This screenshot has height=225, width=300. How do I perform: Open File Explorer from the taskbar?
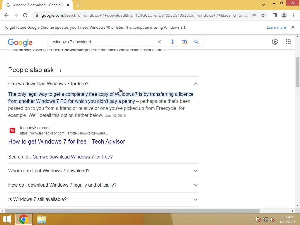pos(42,219)
